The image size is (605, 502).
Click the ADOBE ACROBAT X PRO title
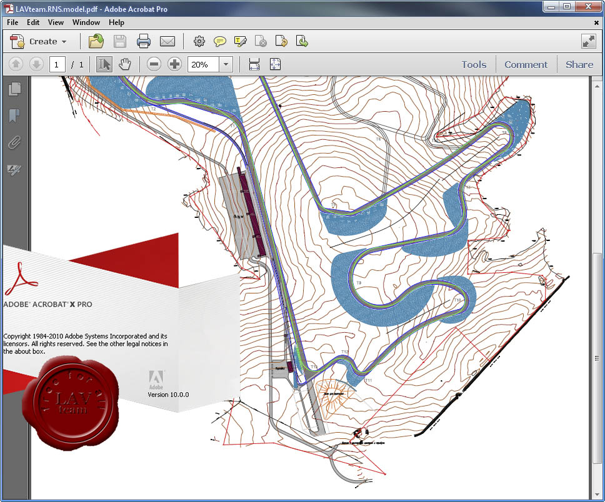(x=48, y=304)
